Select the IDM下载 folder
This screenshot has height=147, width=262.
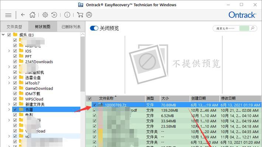pos(32,94)
